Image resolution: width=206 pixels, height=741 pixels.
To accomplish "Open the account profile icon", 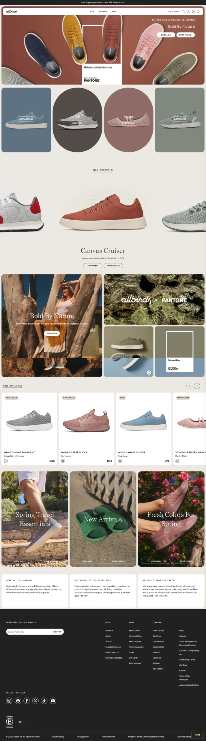I will point(188,12).
